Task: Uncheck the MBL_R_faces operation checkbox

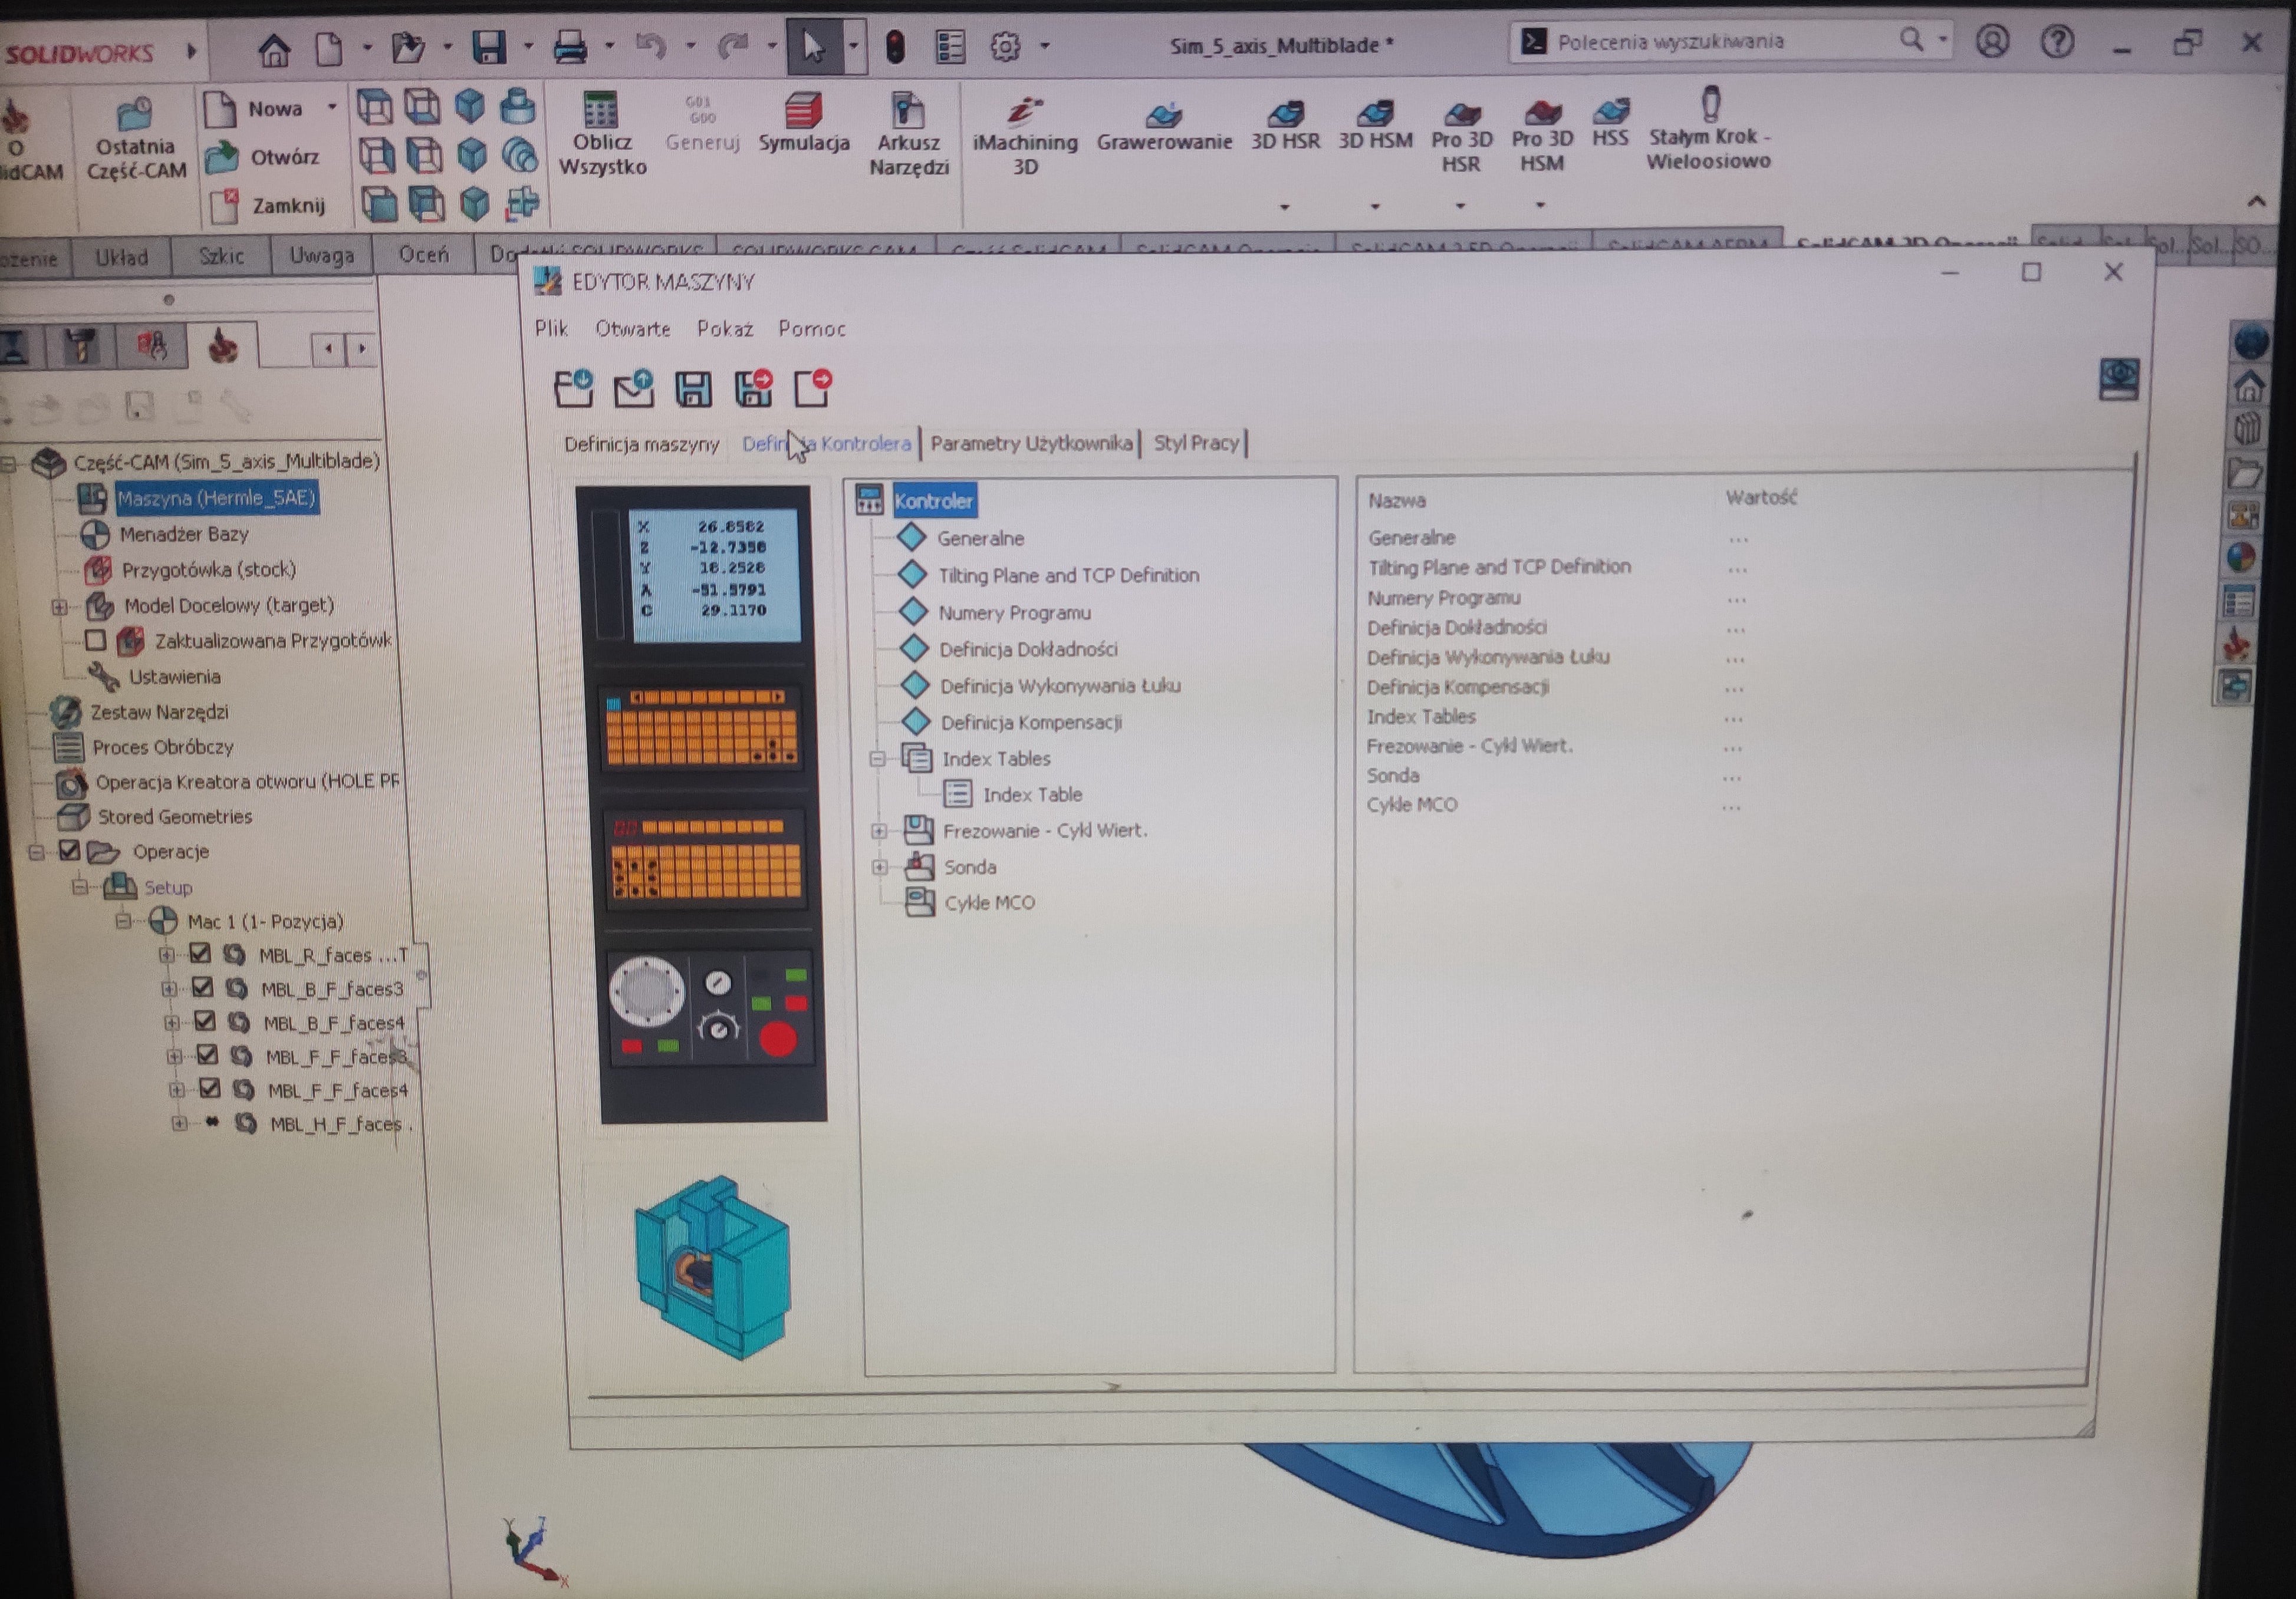Action: 200,954
